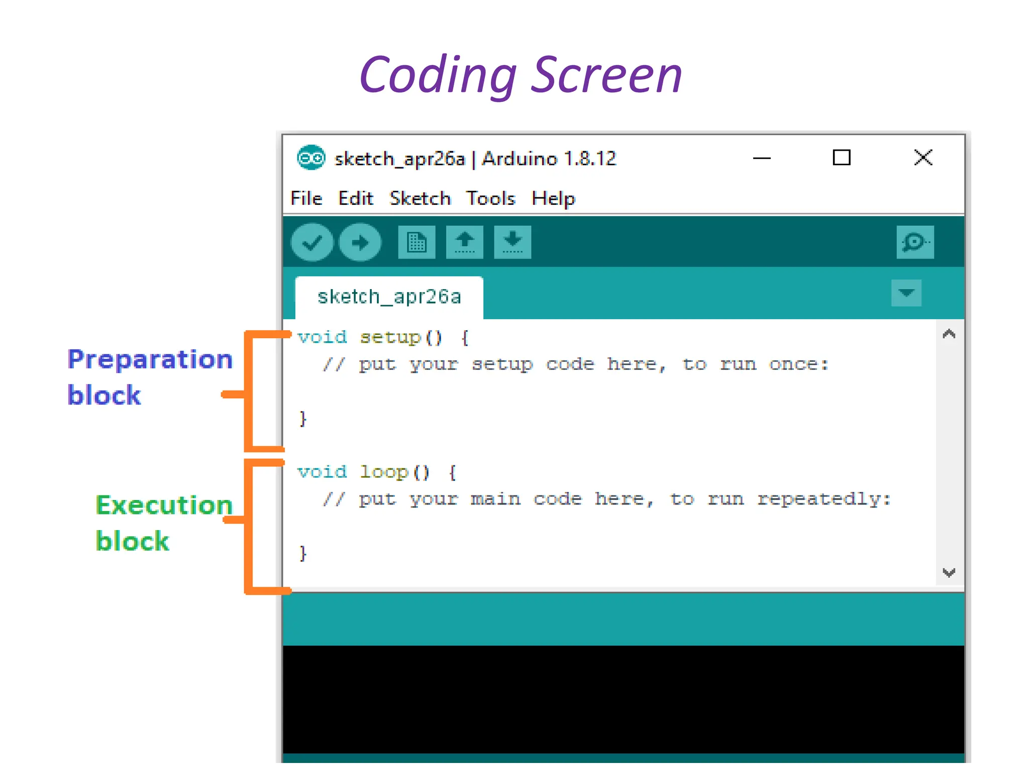Click the Save sketch down-arrow icon
Viewport: 1029px width, 771px height.
pos(512,242)
